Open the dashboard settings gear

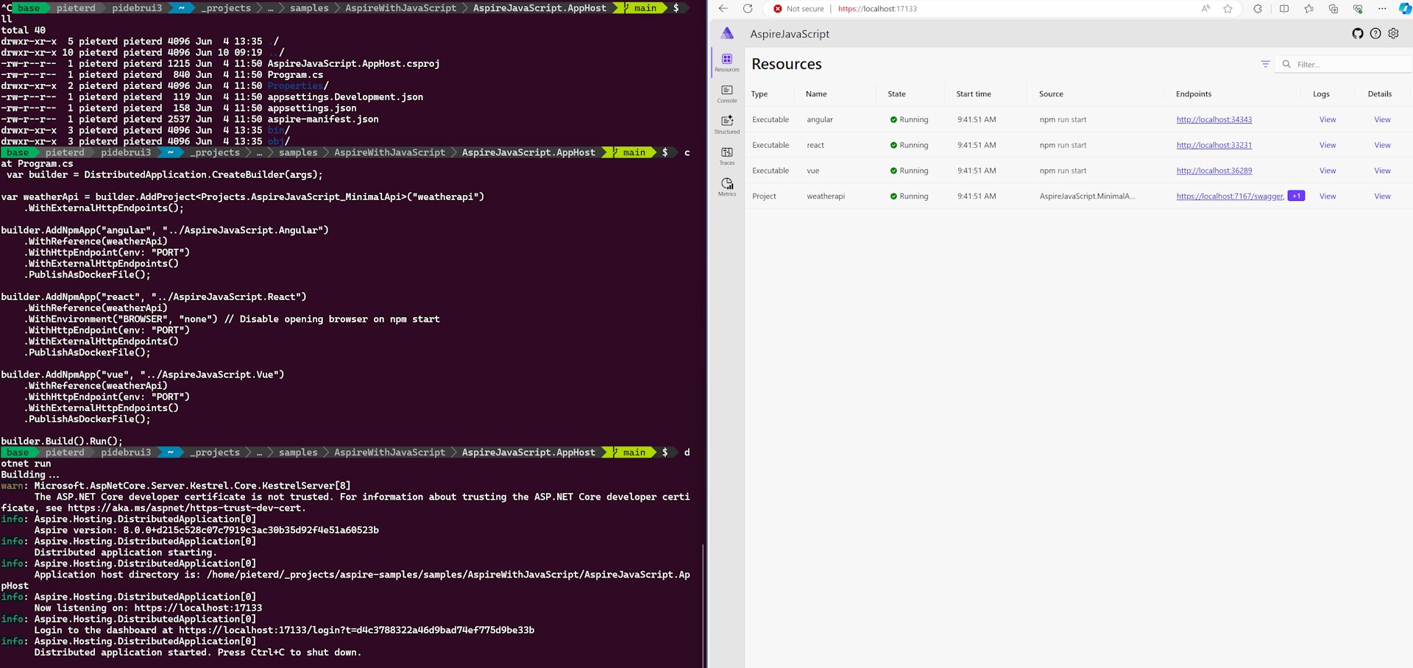click(x=1393, y=33)
